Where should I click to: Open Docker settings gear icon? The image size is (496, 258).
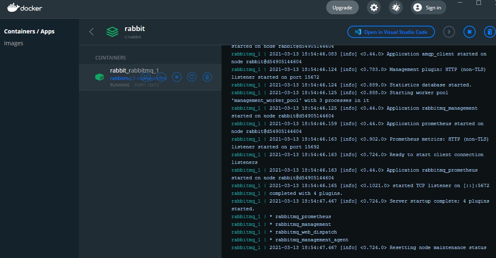(373, 7)
